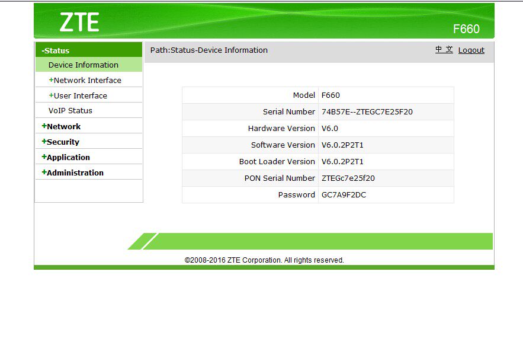Click the Logout link
Viewport: 523px width, 348px height.
point(471,50)
